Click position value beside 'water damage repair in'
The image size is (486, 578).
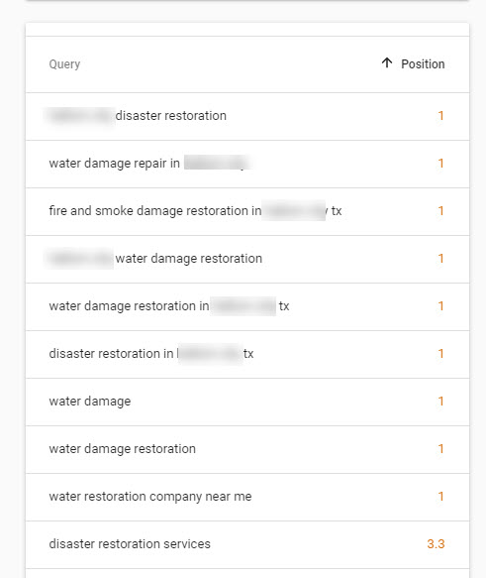440,164
